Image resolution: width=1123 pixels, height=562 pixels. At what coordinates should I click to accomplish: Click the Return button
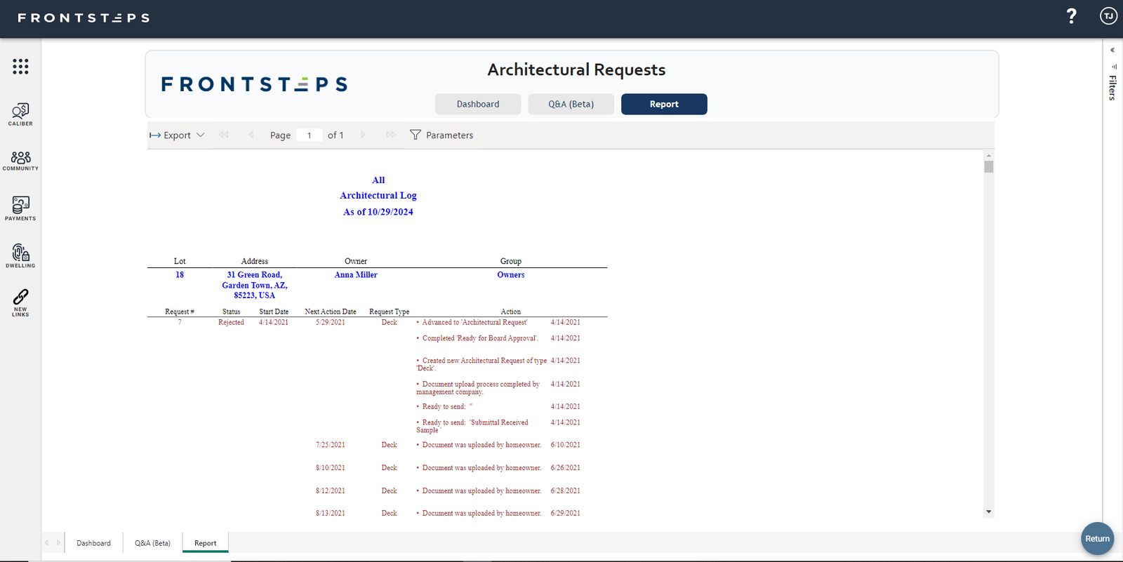coord(1097,539)
